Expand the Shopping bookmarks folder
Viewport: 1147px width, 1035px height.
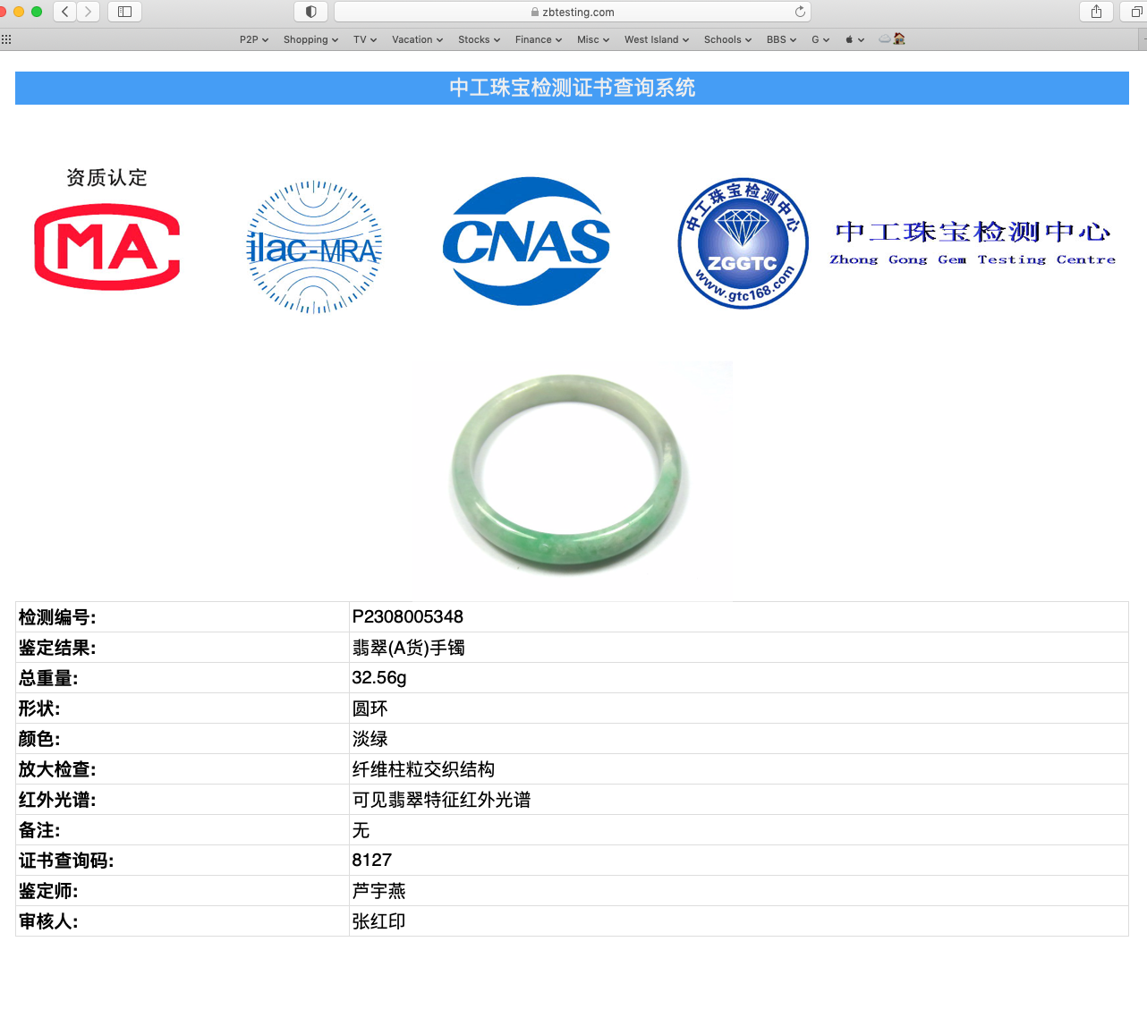[x=310, y=39]
